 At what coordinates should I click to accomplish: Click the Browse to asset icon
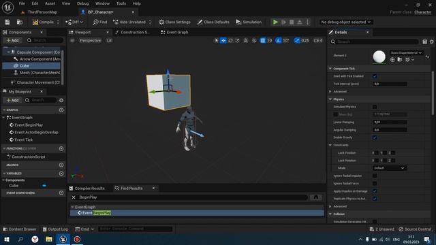coord(20,22)
